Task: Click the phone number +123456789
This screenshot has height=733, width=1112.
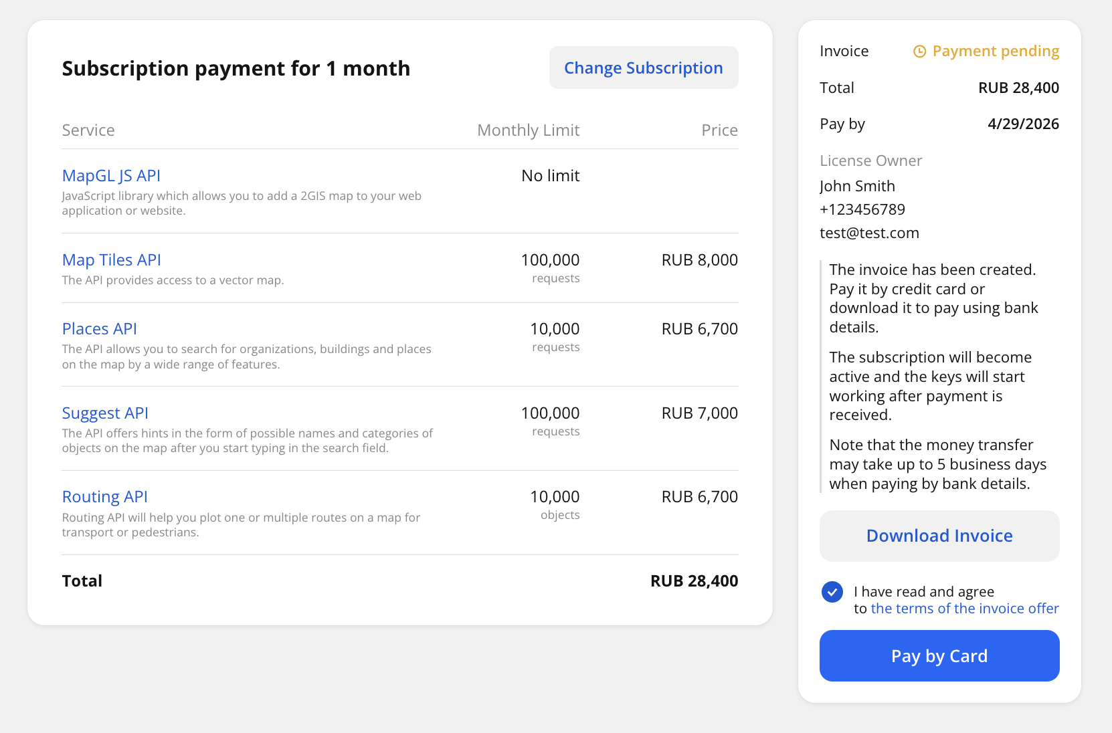Action: [862, 209]
